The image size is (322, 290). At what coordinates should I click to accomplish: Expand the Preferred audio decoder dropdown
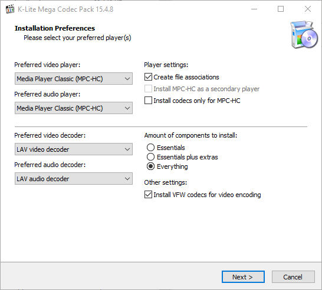[x=74, y=179]
